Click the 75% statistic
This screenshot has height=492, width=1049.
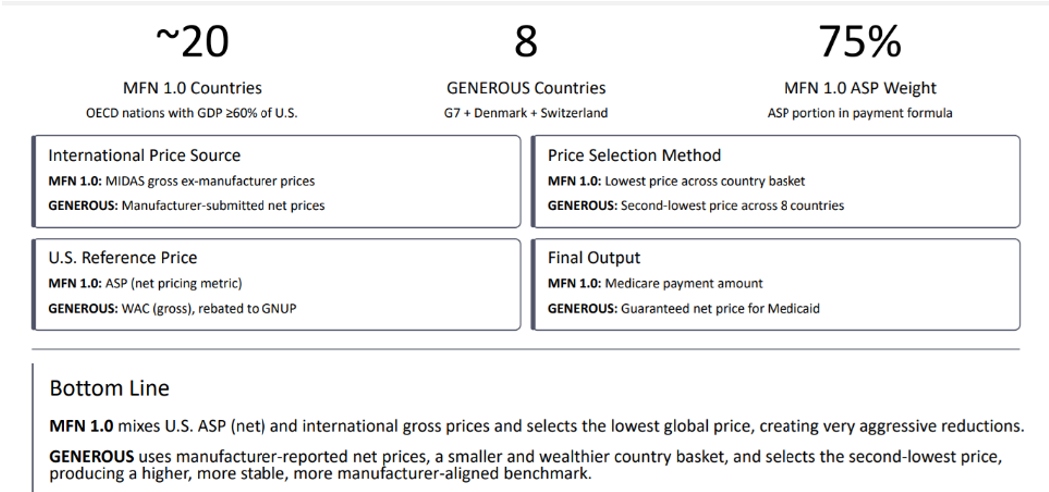(859, 42)
